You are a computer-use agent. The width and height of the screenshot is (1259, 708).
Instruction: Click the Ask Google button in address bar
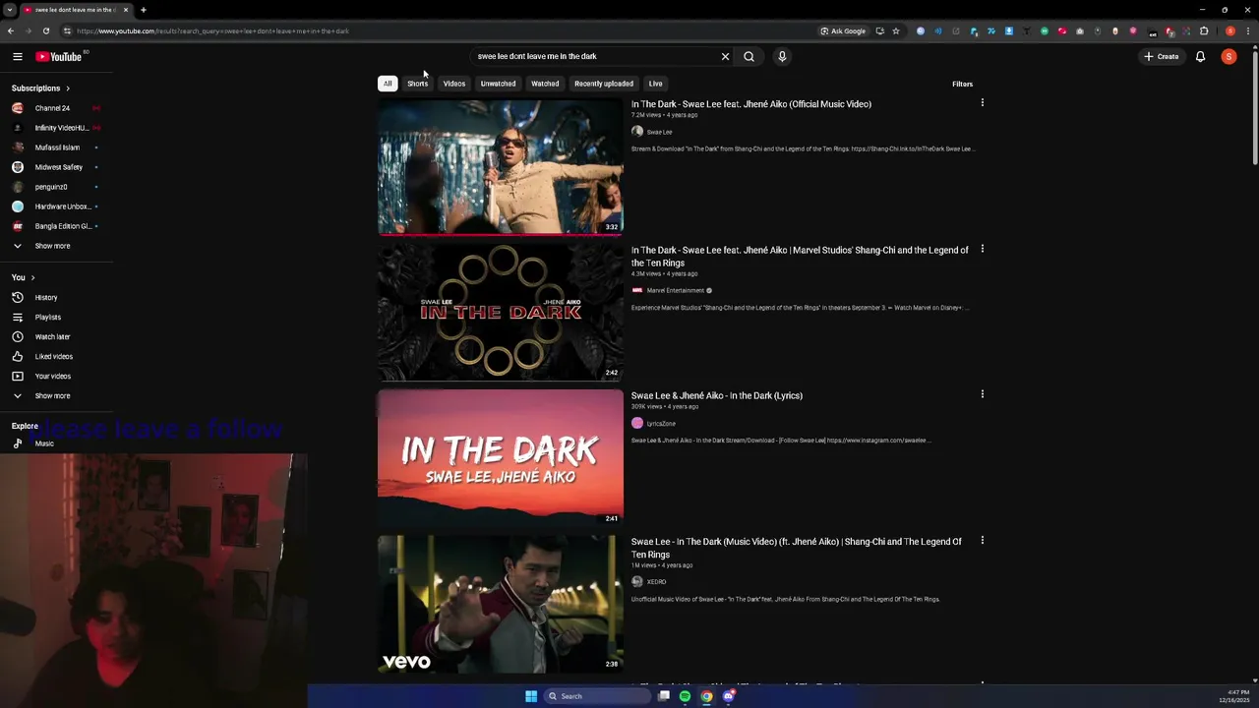(x=843, y=31)
